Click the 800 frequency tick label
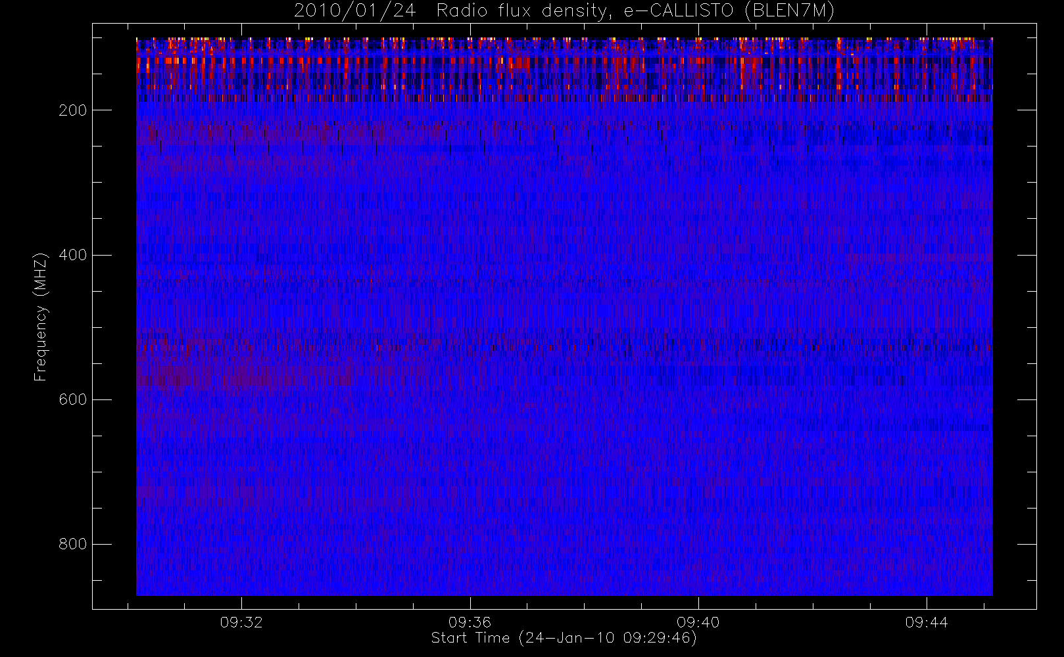Image resolution: width=1064 pixels, height=657 pixels. point(73,544)
